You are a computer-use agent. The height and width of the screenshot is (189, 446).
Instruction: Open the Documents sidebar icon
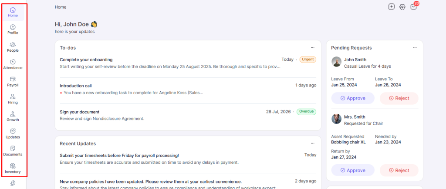point(13,151)
